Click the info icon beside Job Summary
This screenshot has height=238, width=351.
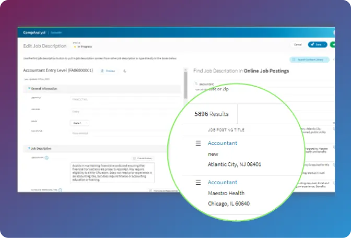(46, 157)
